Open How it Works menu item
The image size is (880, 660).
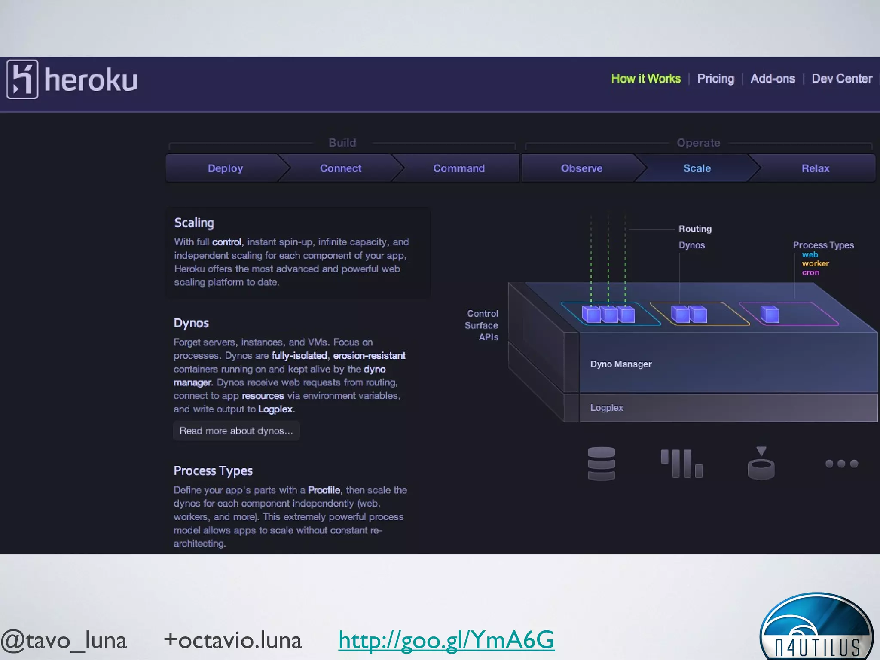pos(646,79)
